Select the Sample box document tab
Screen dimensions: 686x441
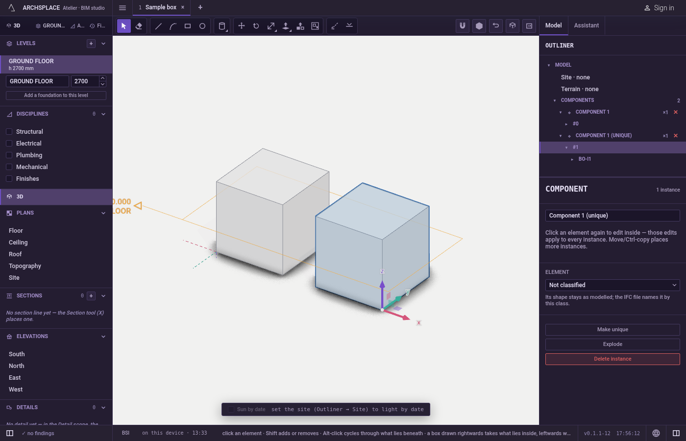pyautogui.click(x=161, y=7)
